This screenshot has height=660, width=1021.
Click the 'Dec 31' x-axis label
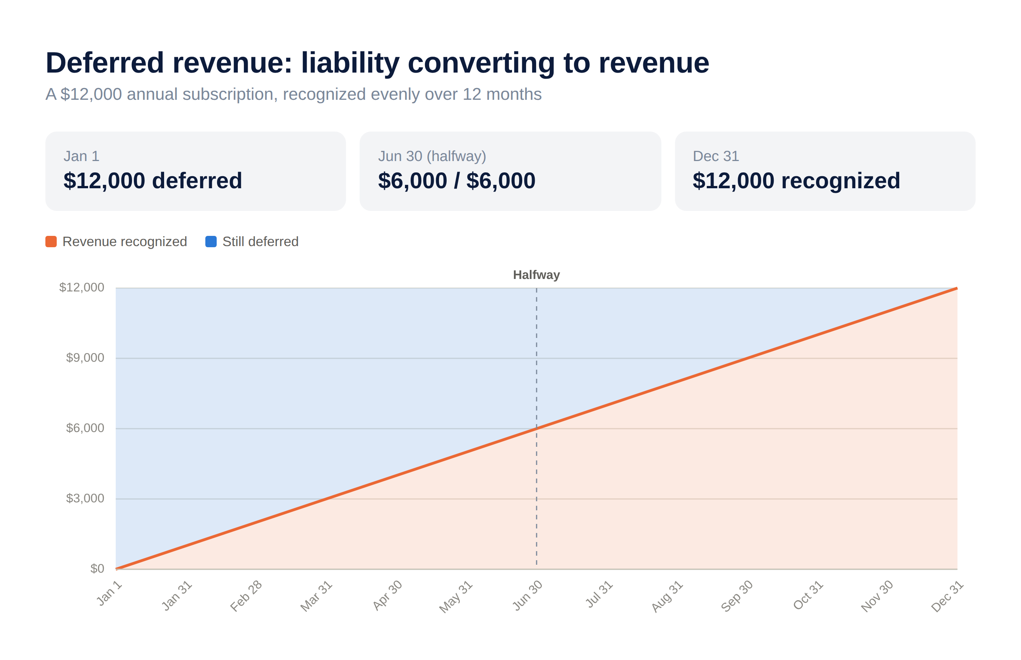point(947,596)
